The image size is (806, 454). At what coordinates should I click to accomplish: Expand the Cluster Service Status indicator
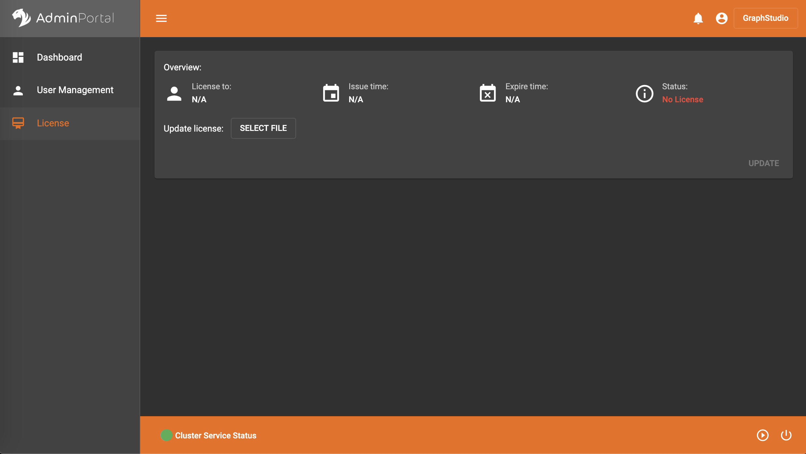tap(209, 435)
